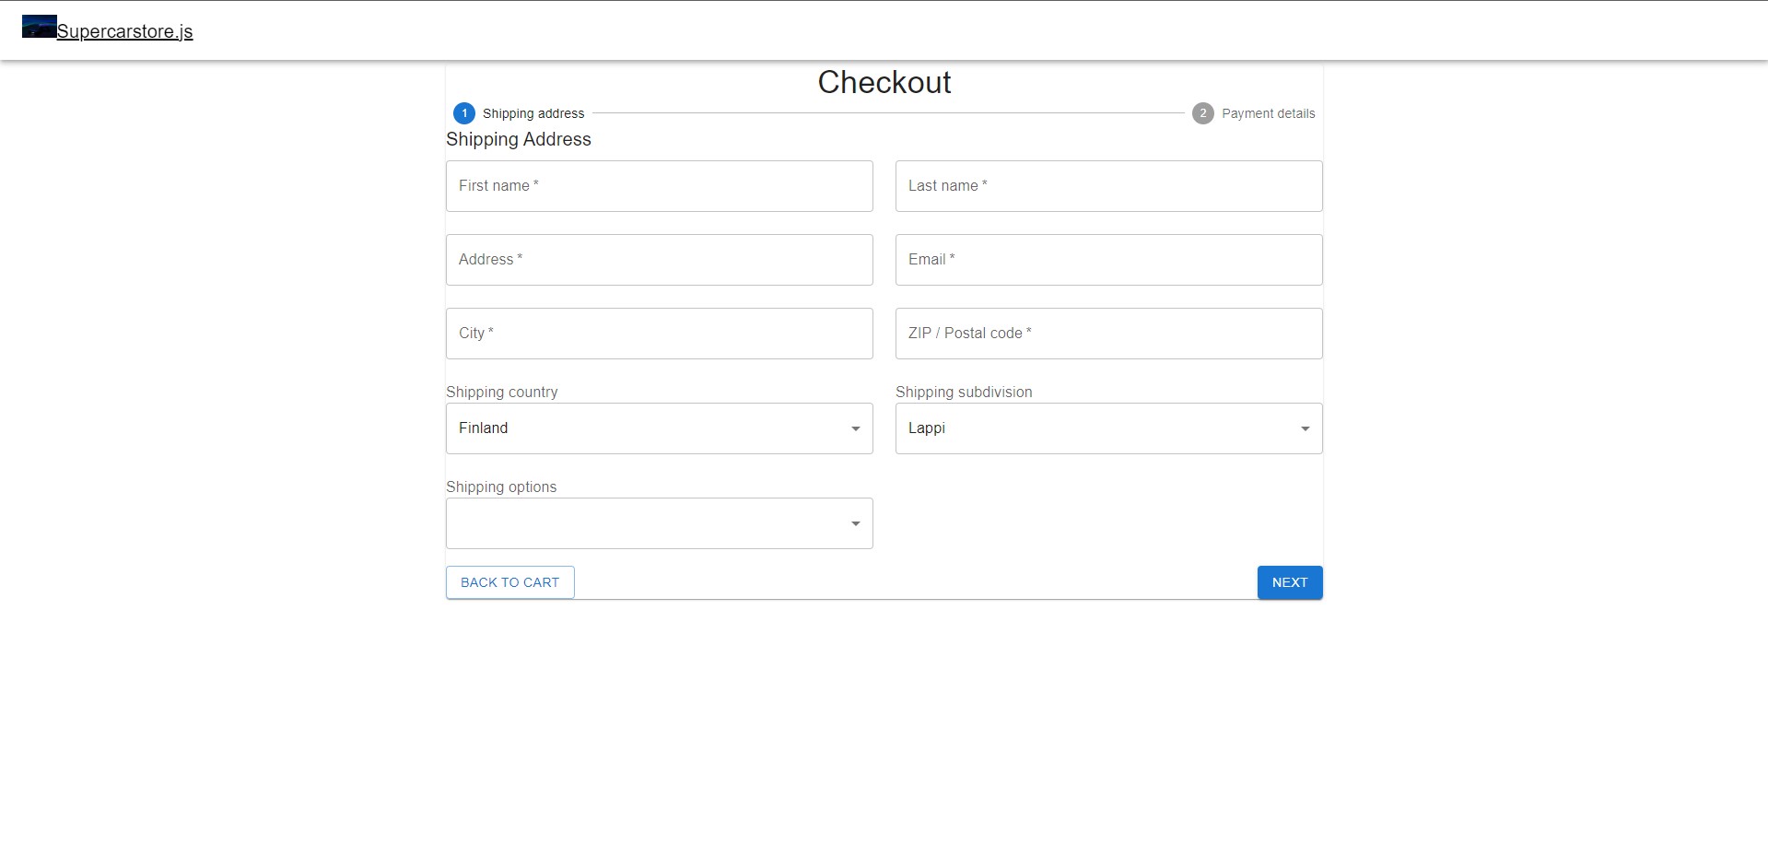Click the NEXT button
The width and height of the screenshot is (1768, 856).
click(x=1289, y=582)
